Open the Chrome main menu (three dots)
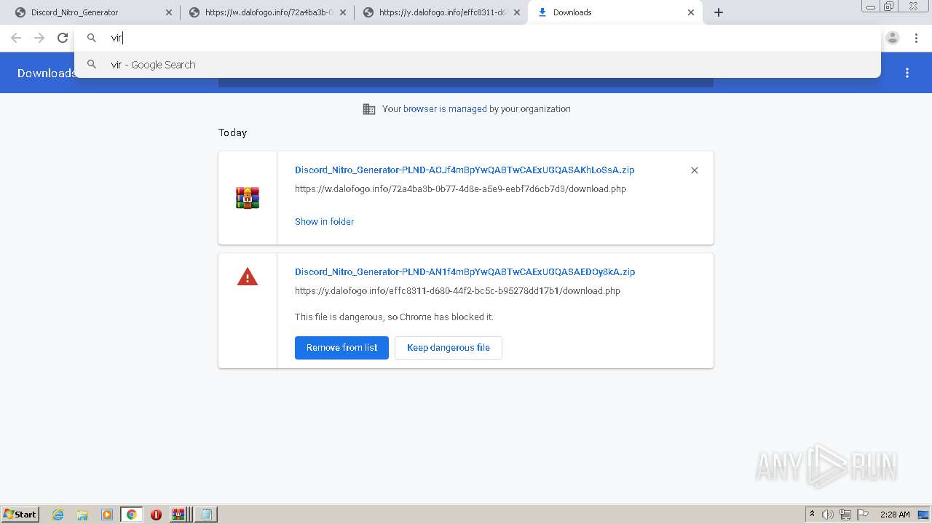 [916, 38]
